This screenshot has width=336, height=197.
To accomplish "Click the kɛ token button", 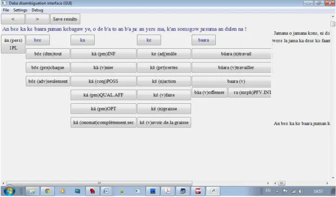I will [x=149, y=40].
